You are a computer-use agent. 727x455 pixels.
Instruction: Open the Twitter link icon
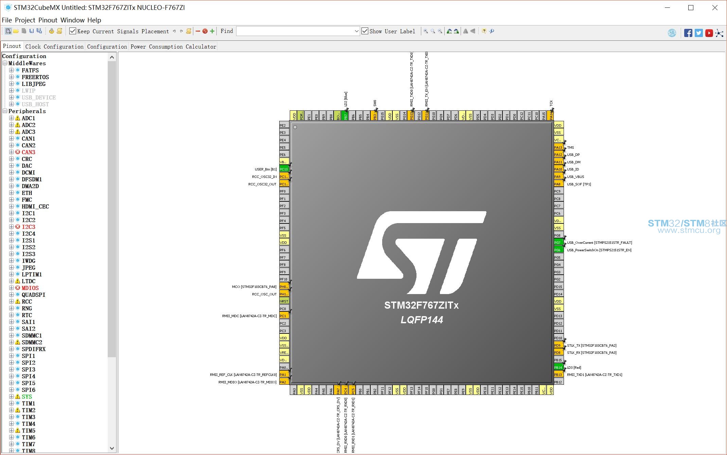pyautogui.click(x=699, y=33)
